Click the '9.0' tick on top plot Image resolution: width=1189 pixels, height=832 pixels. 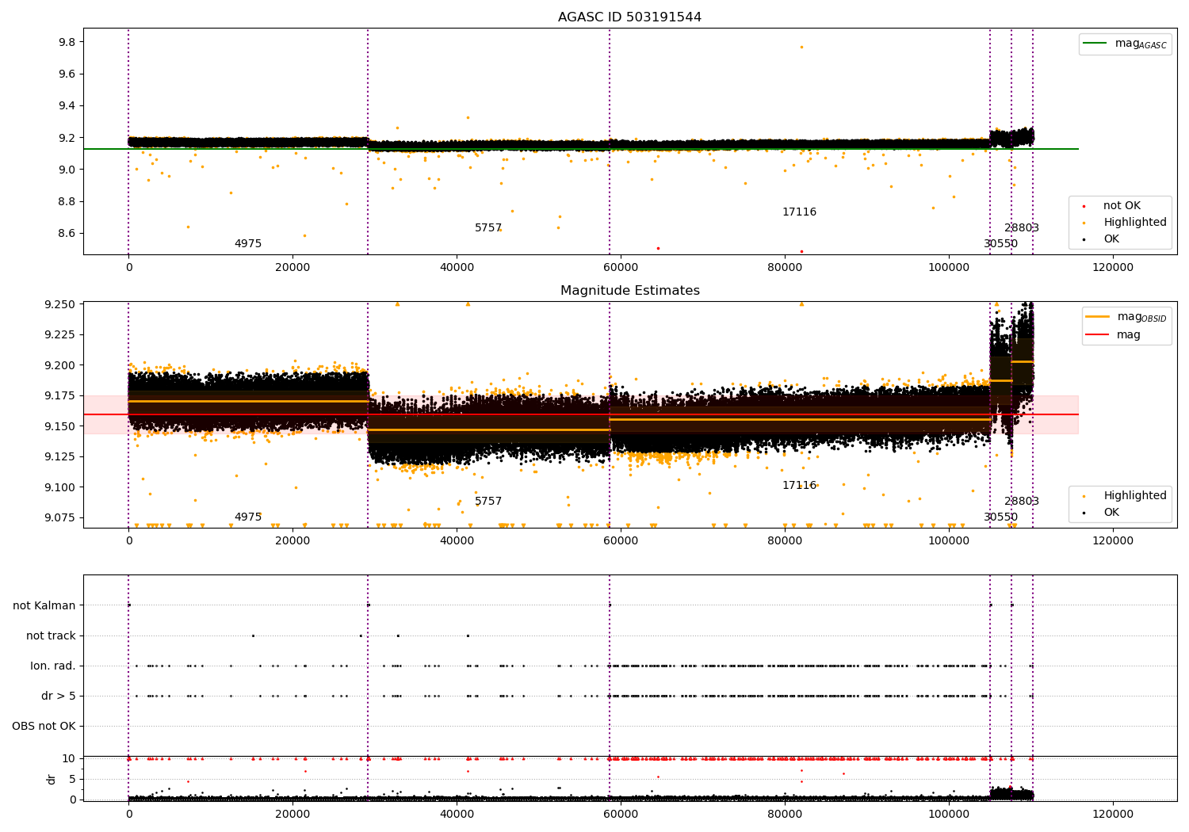tap(67, 170)
